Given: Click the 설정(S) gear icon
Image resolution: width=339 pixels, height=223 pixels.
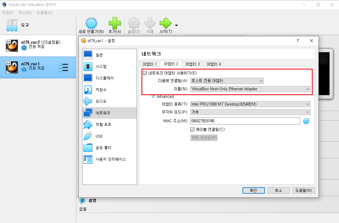Looking at the screenshot, I should (x=134, y=23).
